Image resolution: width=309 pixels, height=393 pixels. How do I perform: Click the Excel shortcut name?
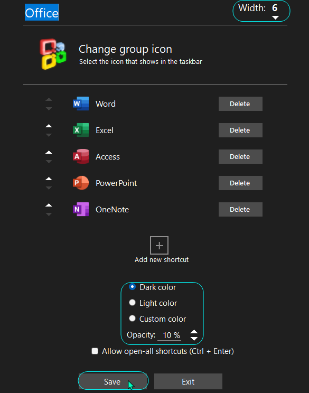tap(105, 130)
